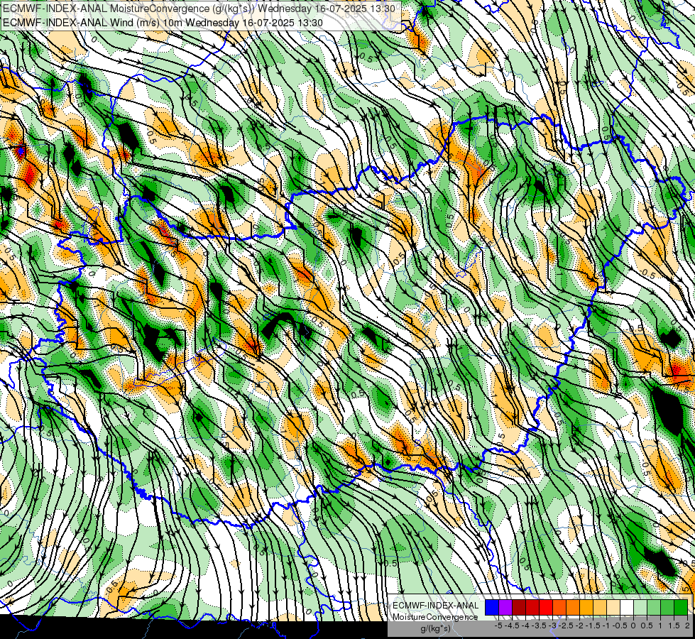Select legend swatch between 0.5 and 1
Screen dimensions: 695x639
pyautogui.click(x=654, y=608)
